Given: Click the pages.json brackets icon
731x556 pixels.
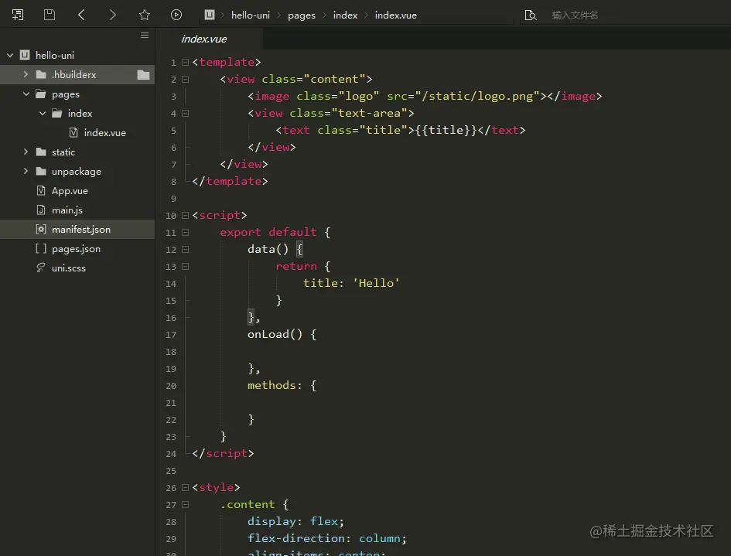Looking at the screenshot, I should pos(41,248).
